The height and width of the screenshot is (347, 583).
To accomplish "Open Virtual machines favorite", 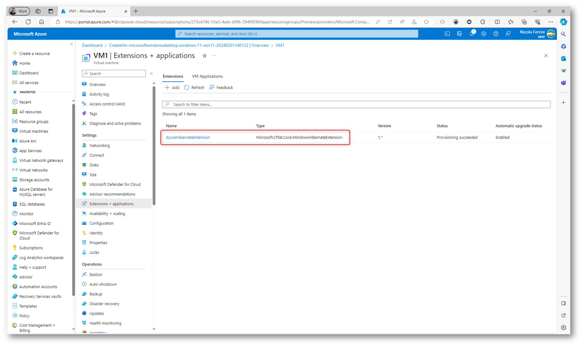I will coord(30,131).
